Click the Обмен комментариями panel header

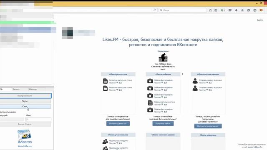pos(163,135)
